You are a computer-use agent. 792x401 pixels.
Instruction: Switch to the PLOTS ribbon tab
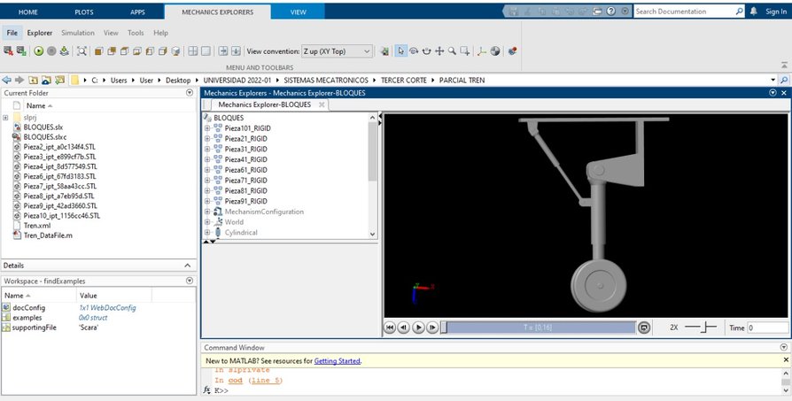point(84,12)
